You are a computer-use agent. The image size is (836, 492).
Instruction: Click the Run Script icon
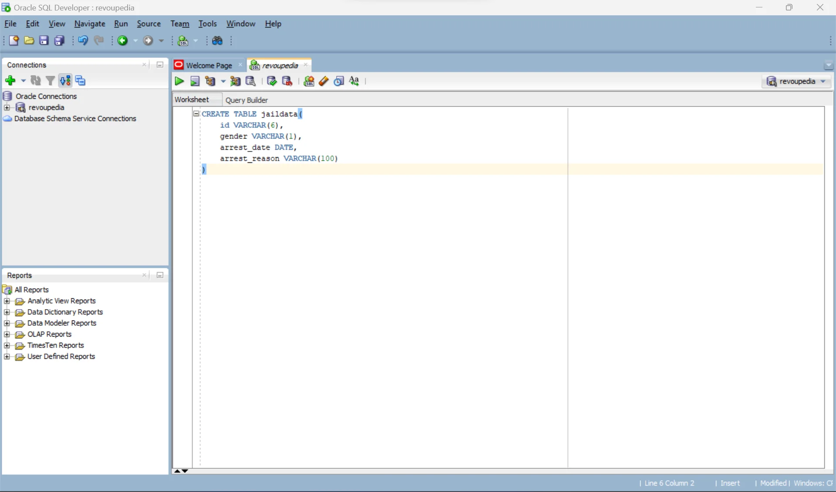(195, 81)
